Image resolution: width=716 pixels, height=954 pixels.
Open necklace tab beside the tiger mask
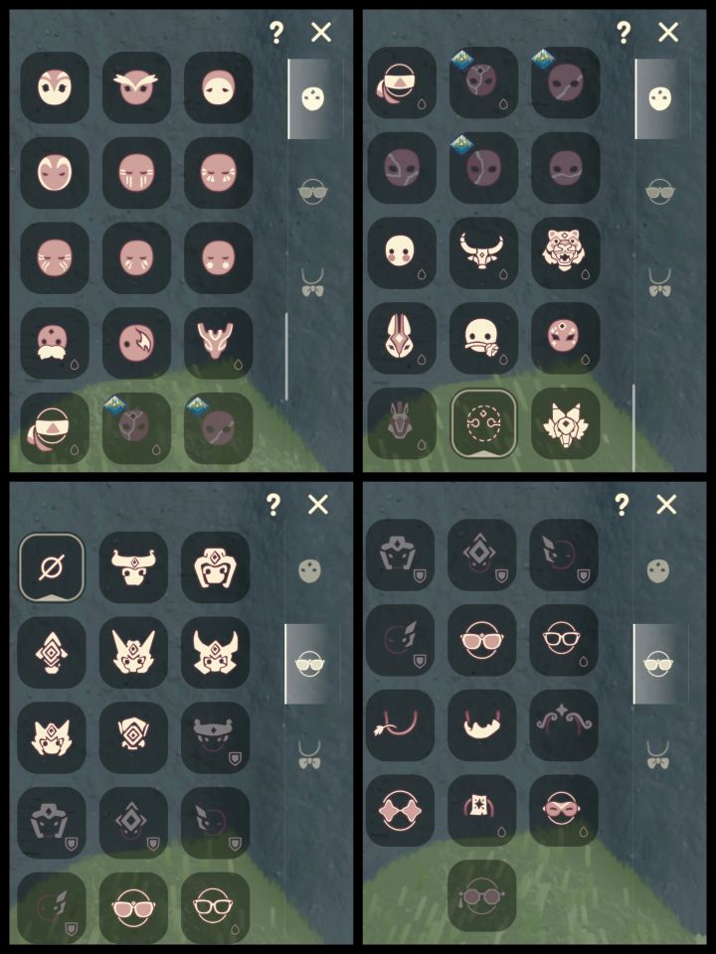(x=659, y=283)
